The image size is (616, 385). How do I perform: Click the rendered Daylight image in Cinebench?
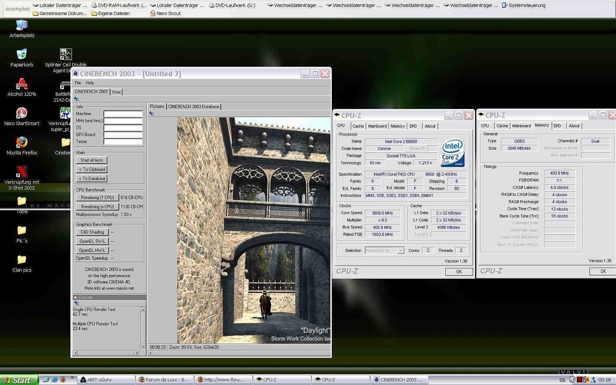click(x=253, y=230)
